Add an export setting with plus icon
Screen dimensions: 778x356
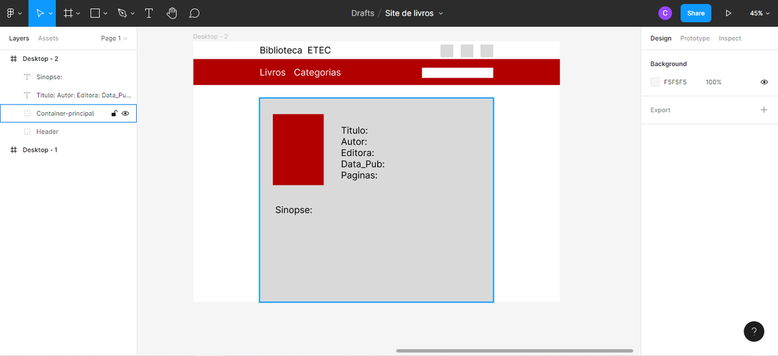point(764,110)
